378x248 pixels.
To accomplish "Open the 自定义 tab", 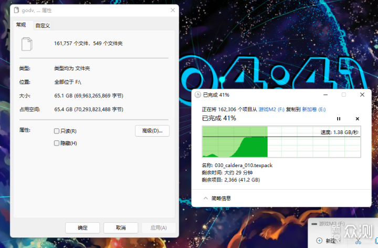I will pyautogui.click(x=43, y=26).
